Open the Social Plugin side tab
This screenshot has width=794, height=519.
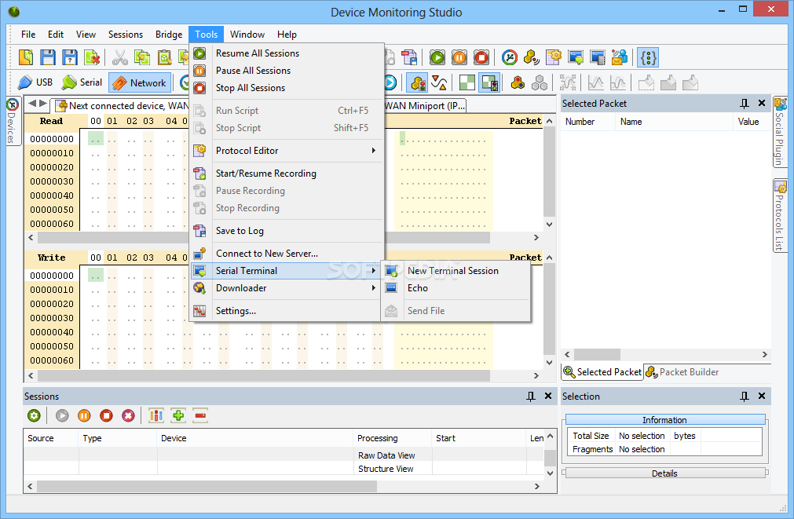coord(780,132)
